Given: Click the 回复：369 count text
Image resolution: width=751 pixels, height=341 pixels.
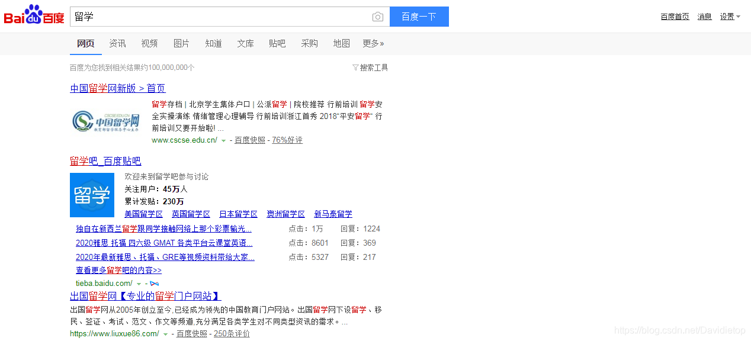Looking at the screenshot, I should (x=358, y=243).
